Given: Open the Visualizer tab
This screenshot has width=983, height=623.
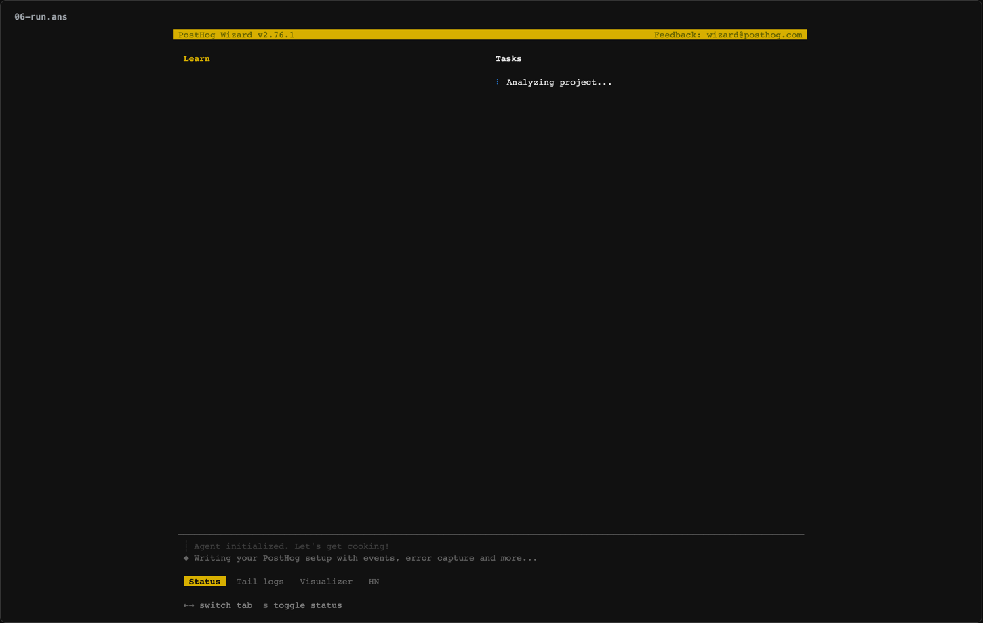Looking at the screenshot, I should pos(326,582).
